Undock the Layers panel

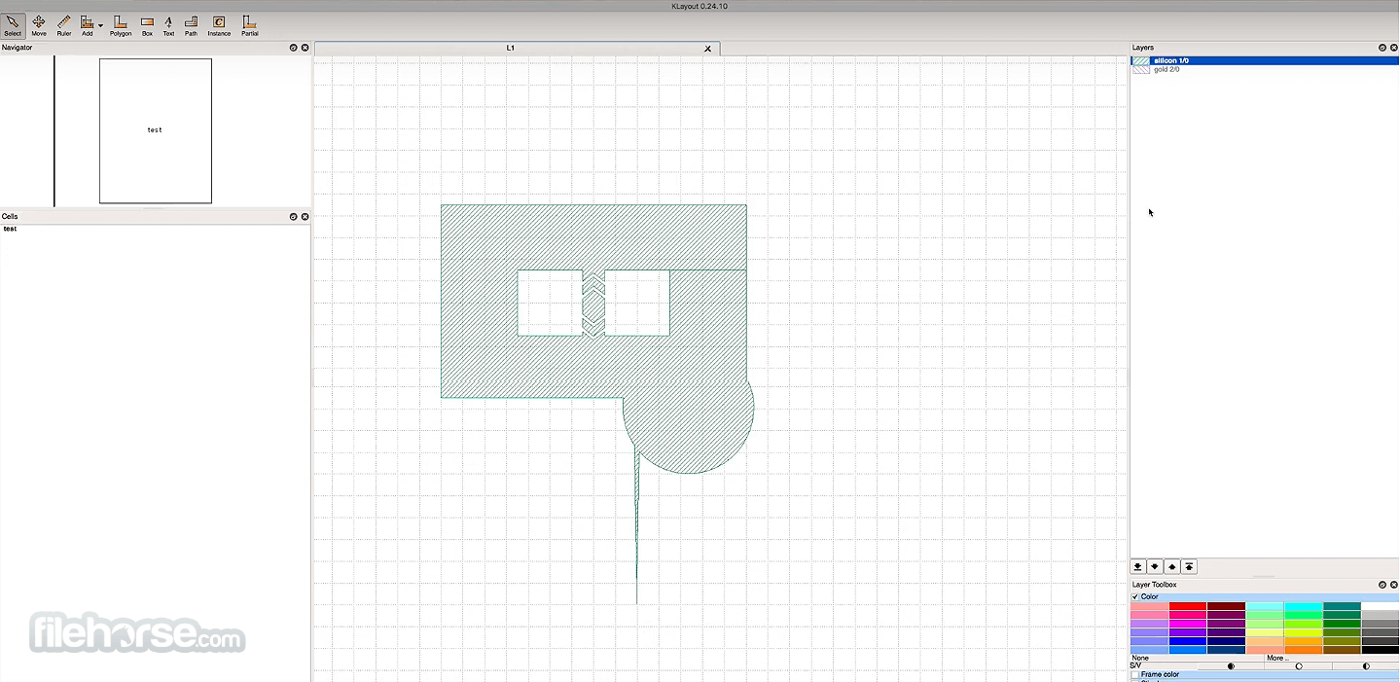pyautogui.click(x=1382, y=48)
